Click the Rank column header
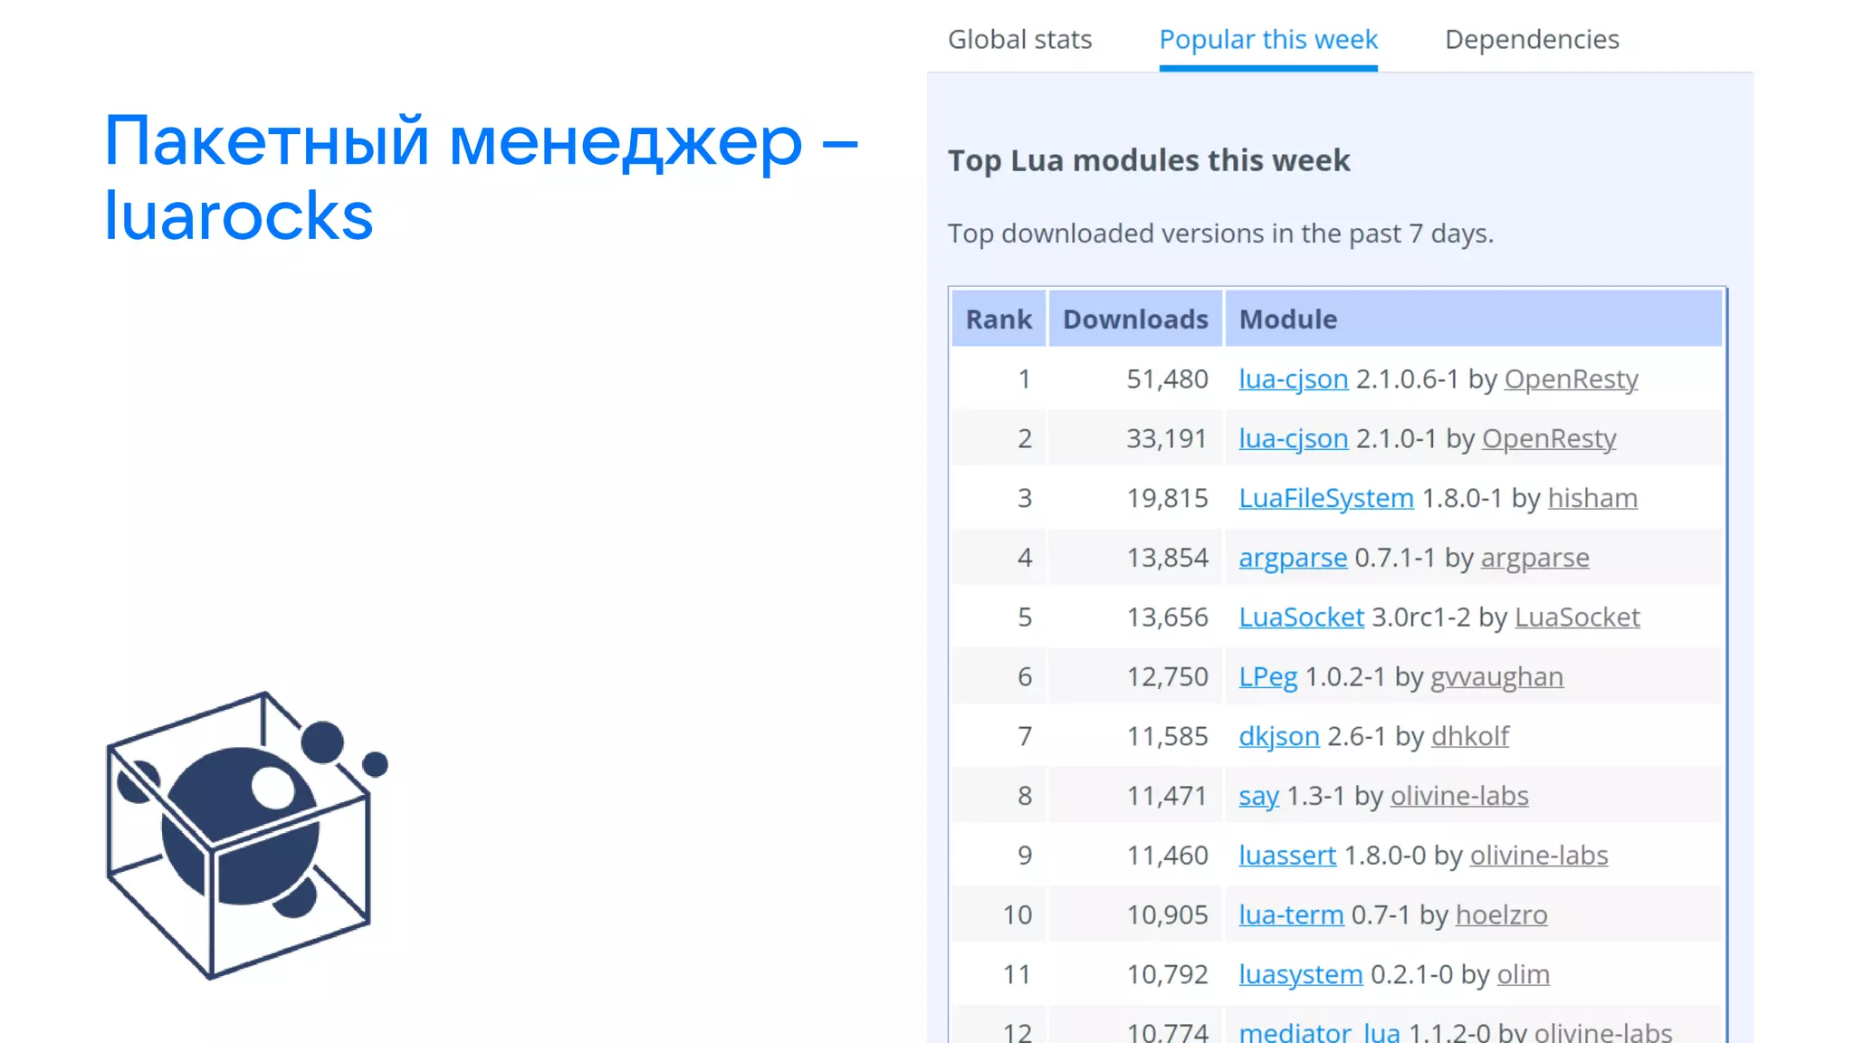This screenshot has height=1043, width=1854. click(x=998, y=320)
